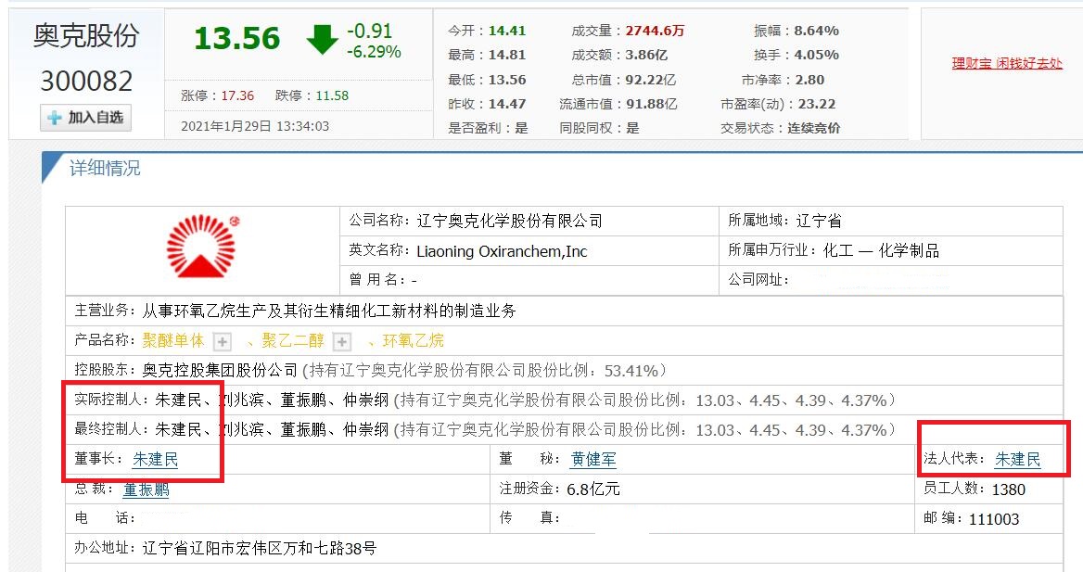
Task: Click the 加入自选 button
Action: (x=85, y=118)
